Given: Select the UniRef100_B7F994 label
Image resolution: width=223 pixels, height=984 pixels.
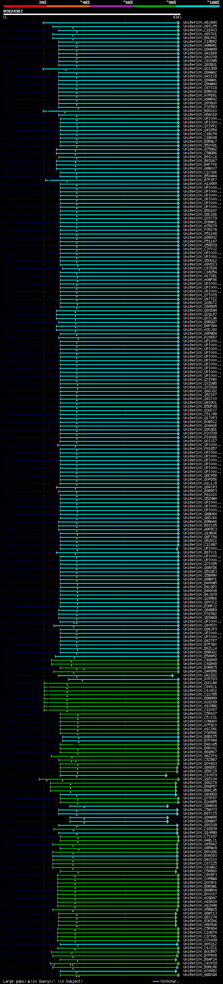Looking at the screenshot, I should [x=200, y=740].
